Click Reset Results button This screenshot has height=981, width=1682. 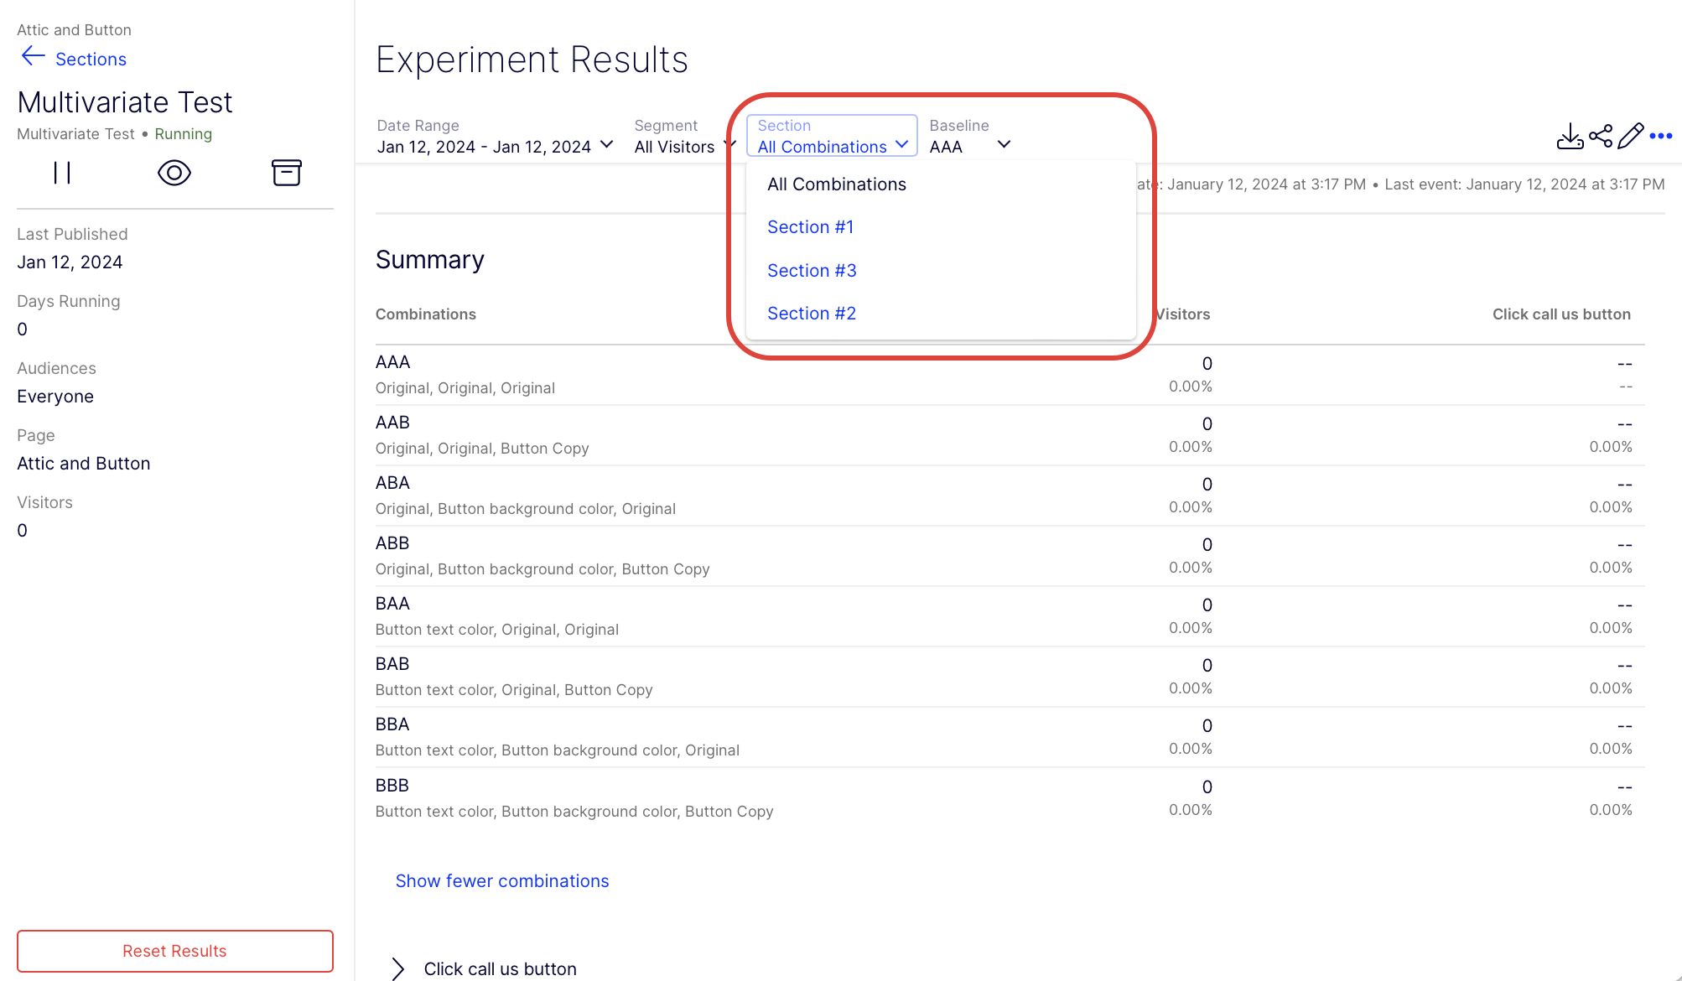[x=175, y=951]
